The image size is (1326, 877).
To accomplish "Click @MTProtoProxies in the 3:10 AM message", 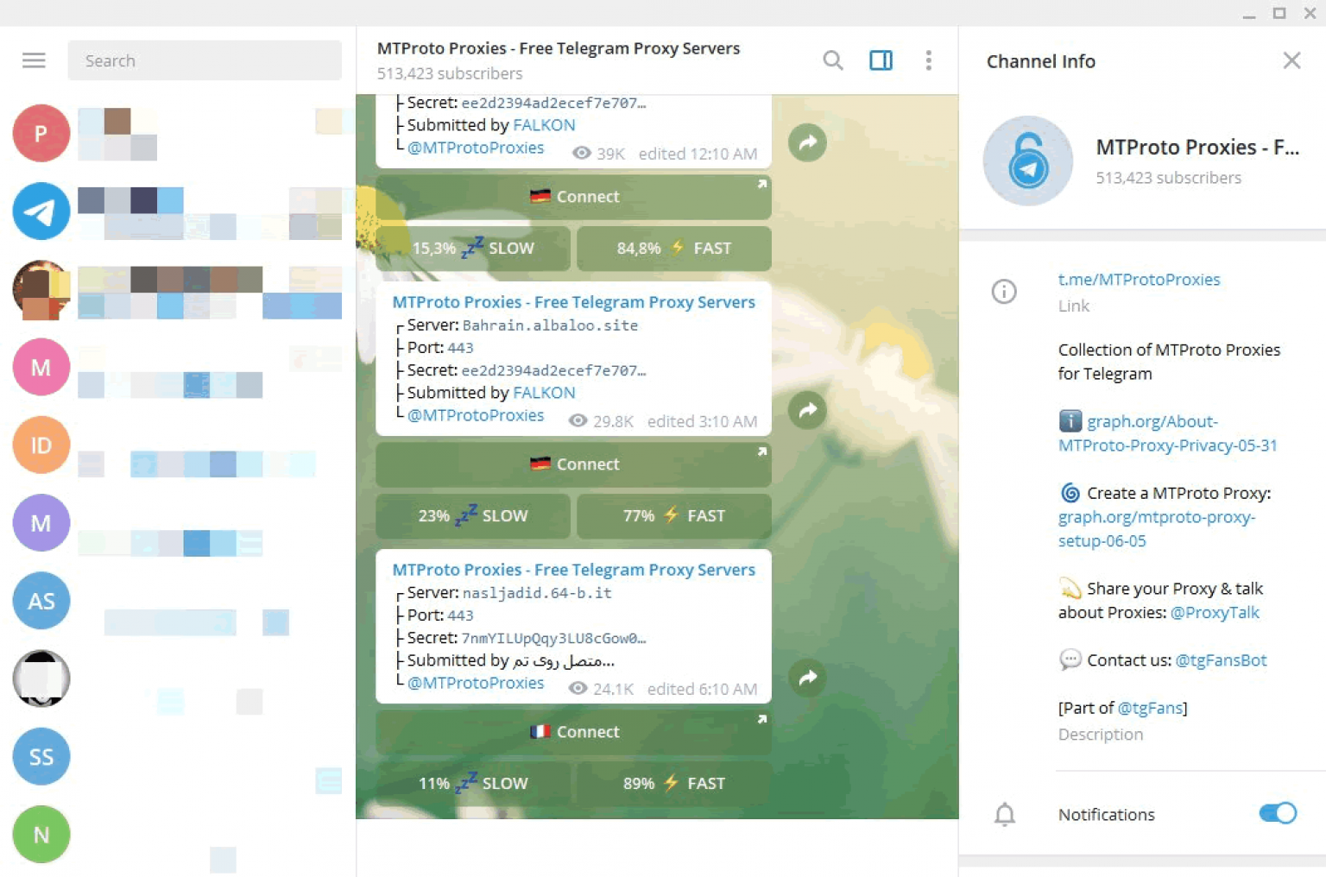I will coord(476,415).
